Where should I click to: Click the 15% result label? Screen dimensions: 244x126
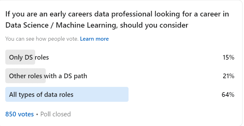pyautogui.click(x=228, y=58)
